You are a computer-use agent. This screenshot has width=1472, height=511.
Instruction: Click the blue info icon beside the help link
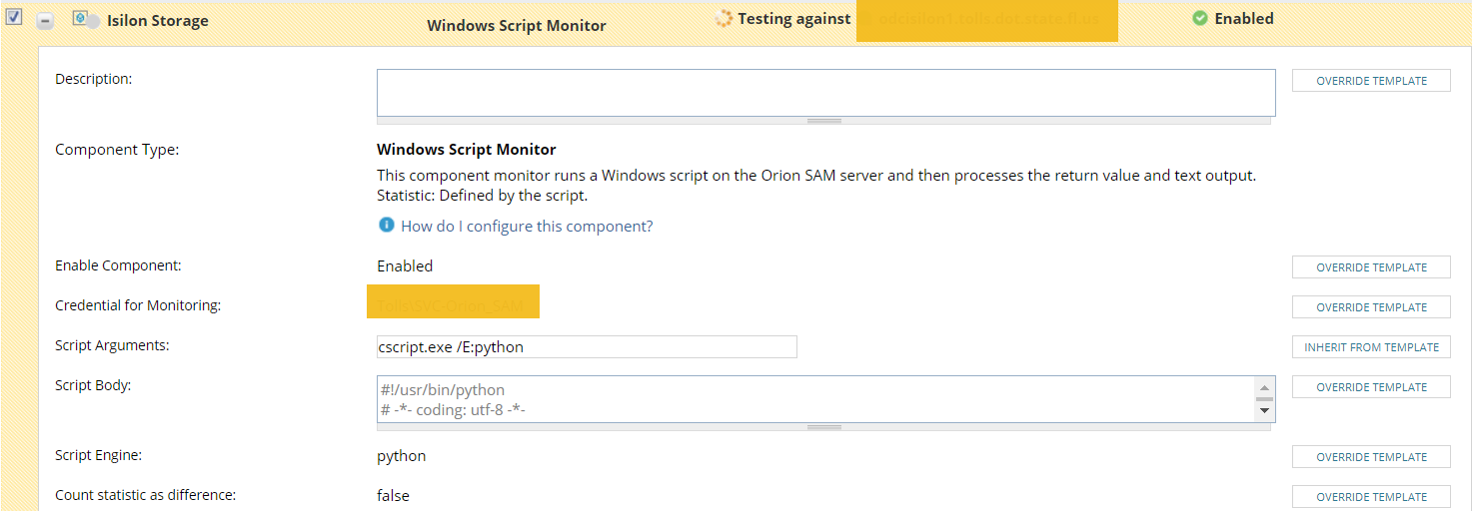(387, 226)
